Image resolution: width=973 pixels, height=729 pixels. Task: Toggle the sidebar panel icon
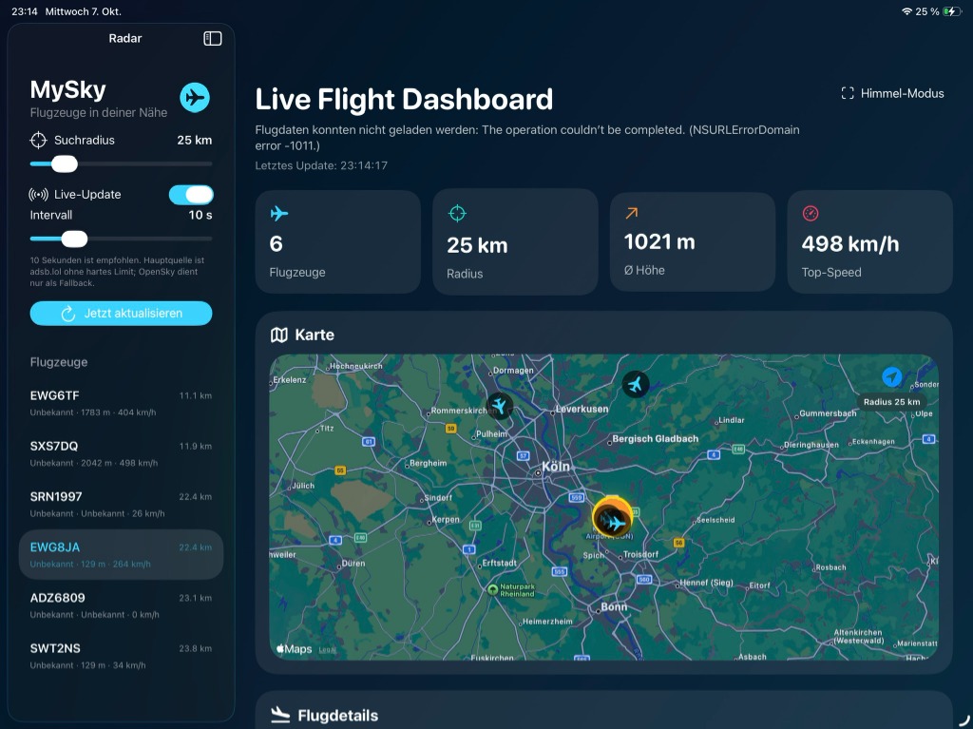point(212,39)
